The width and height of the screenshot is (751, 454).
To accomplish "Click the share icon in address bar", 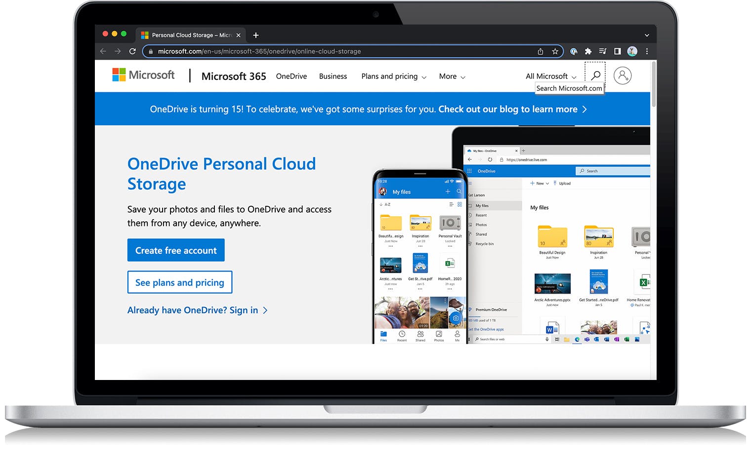I will point(541,51).
